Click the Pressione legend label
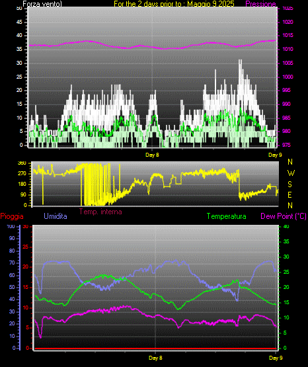This screenshot has height=367, width=308. tap(260, 4)
